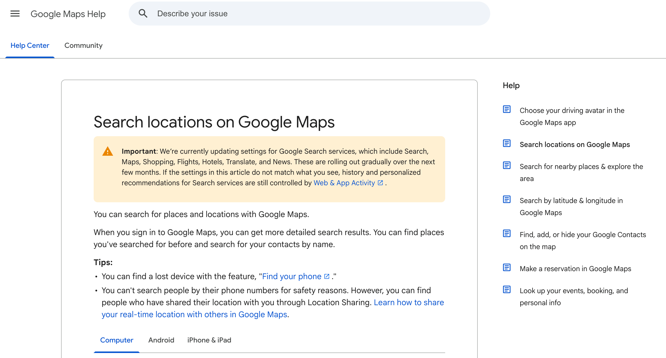The height and width of the screenshot is (358, 666).
Task: Click article icon beside Search for nearby places
Action: point(507,165)
